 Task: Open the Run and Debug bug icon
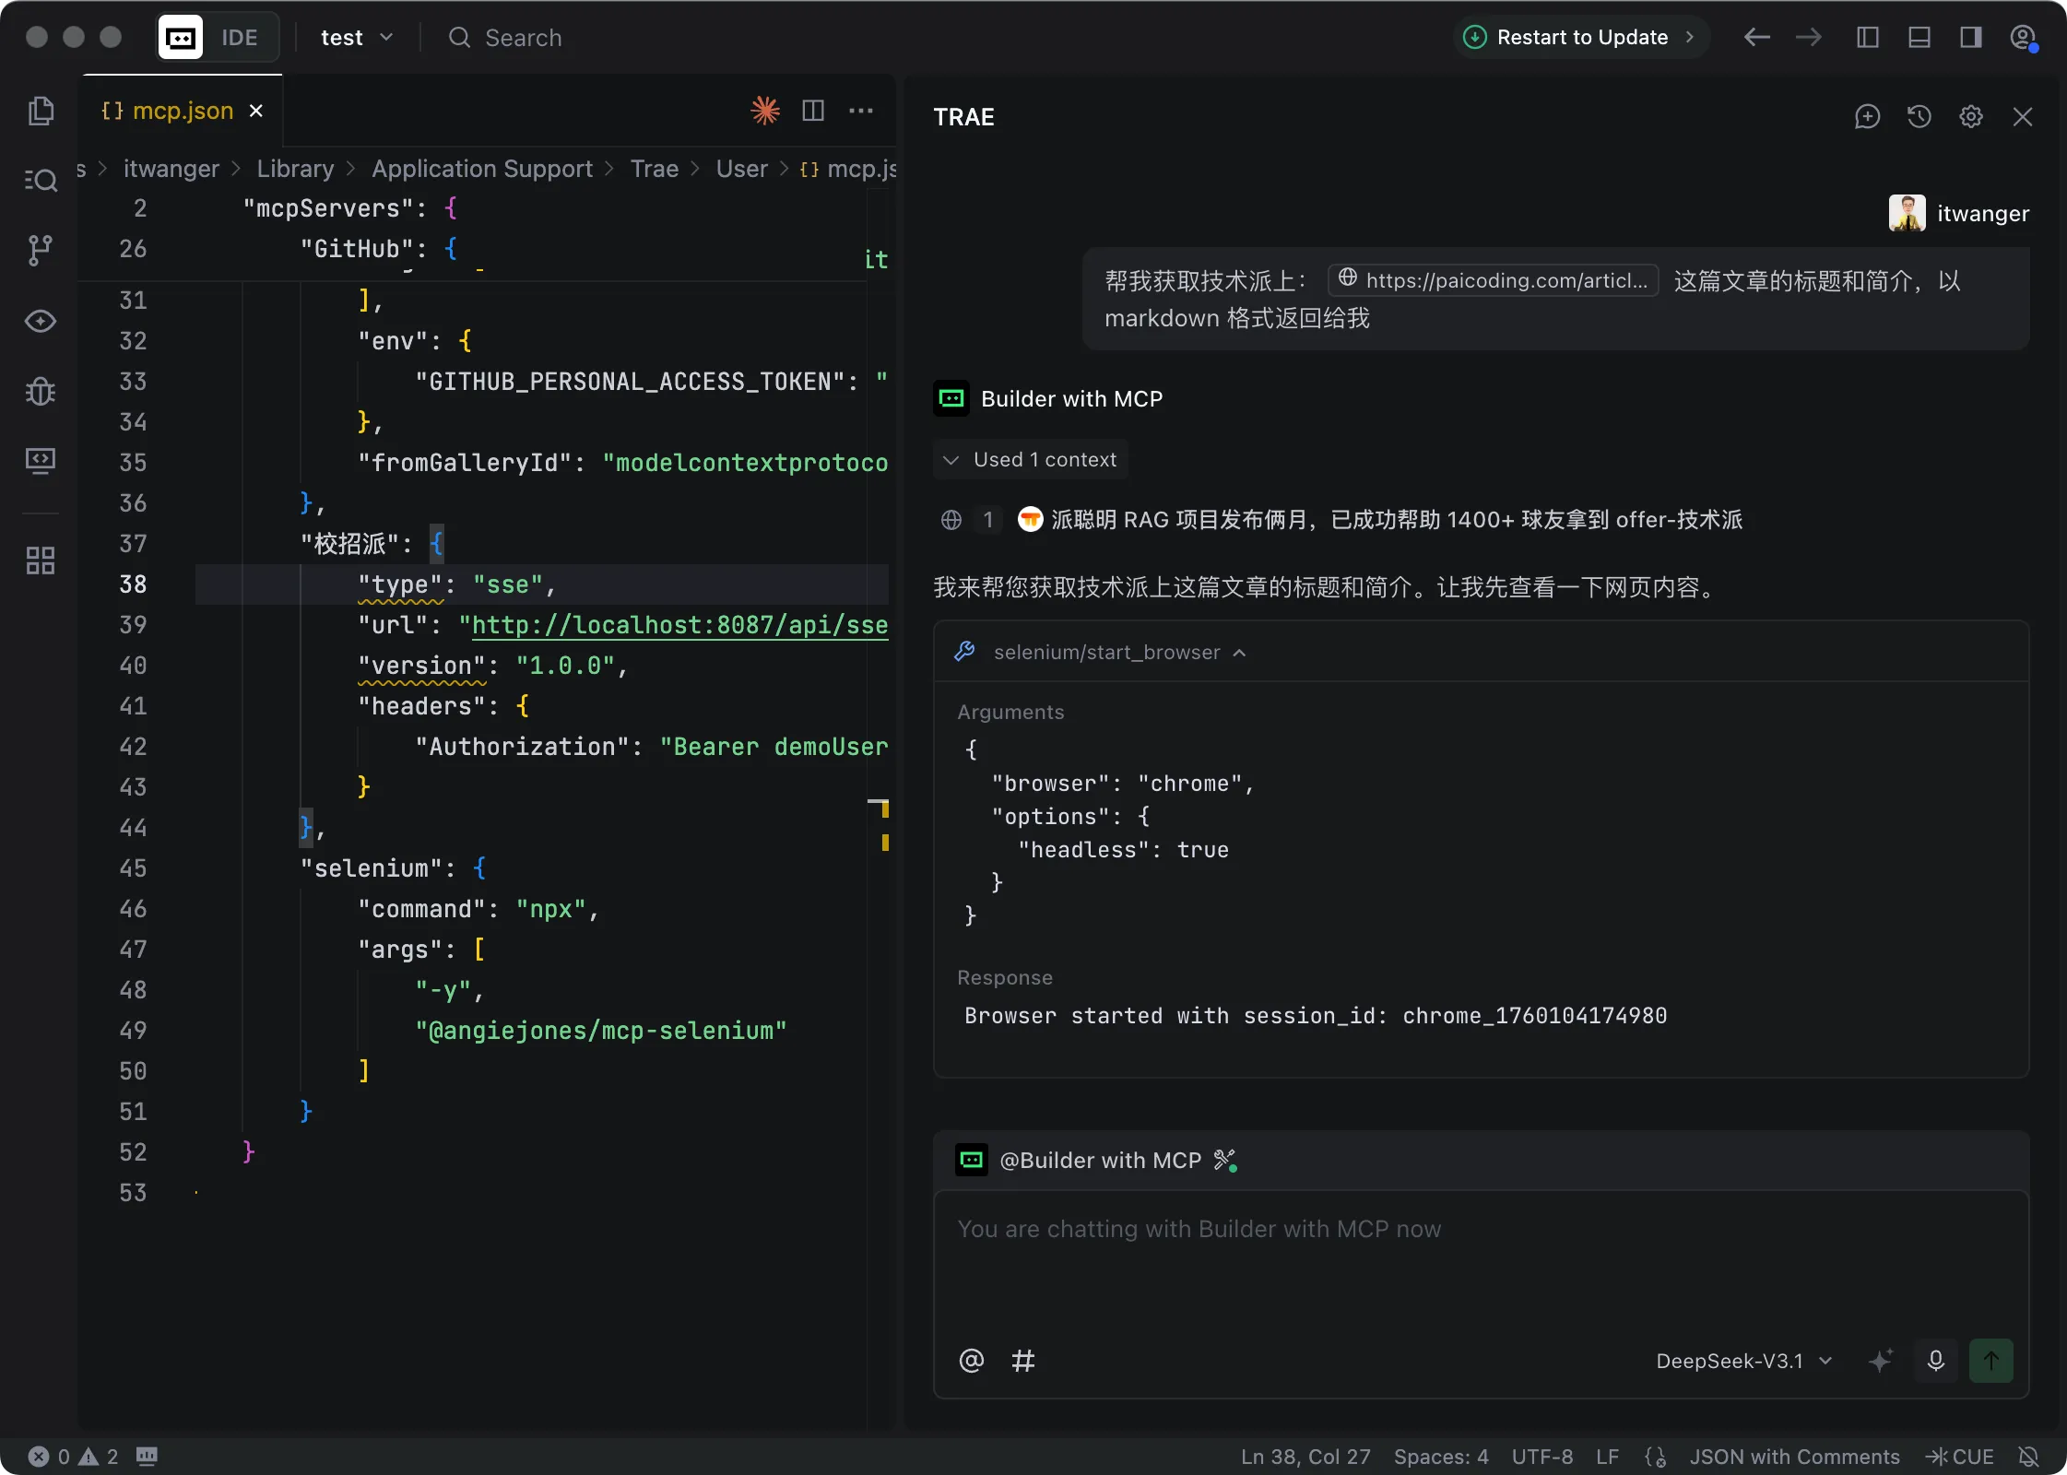click(x=41, y=391)
